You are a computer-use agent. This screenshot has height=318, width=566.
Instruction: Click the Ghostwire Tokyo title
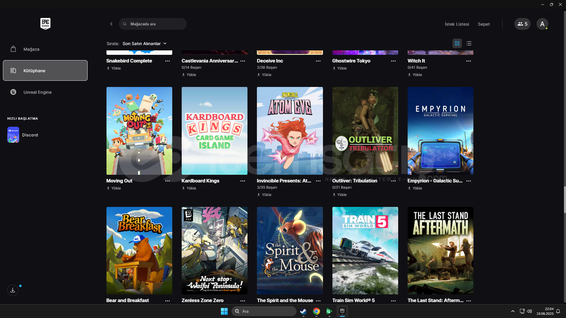click(x=351, y=61)
